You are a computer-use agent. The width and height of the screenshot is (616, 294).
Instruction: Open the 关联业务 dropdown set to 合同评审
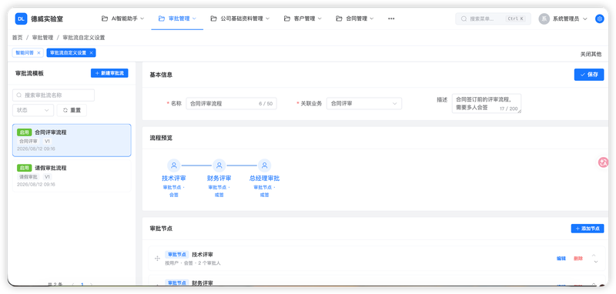364,104
